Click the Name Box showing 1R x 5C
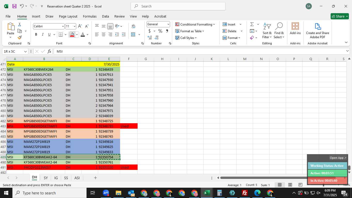 click(15, 51)
